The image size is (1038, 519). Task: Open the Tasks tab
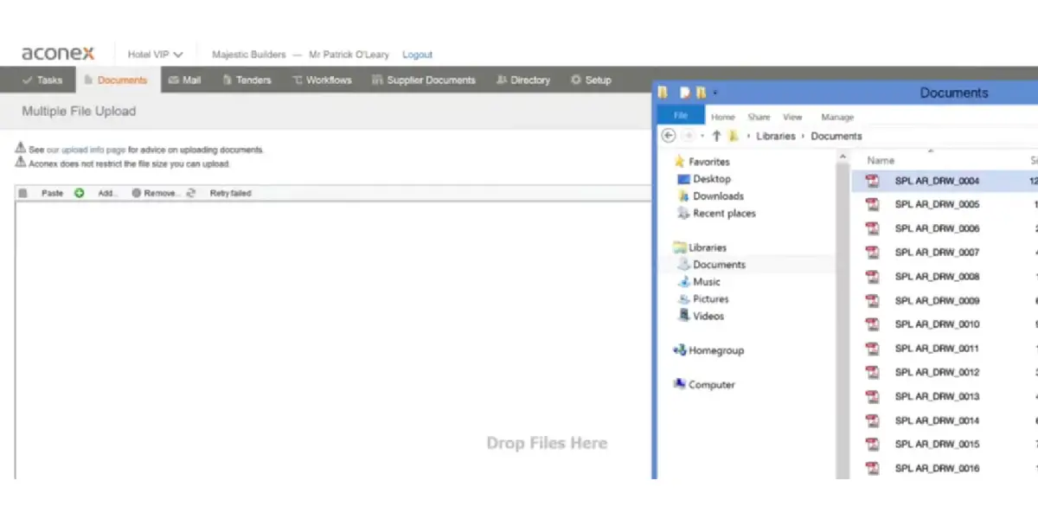click(x=42, y=80)
